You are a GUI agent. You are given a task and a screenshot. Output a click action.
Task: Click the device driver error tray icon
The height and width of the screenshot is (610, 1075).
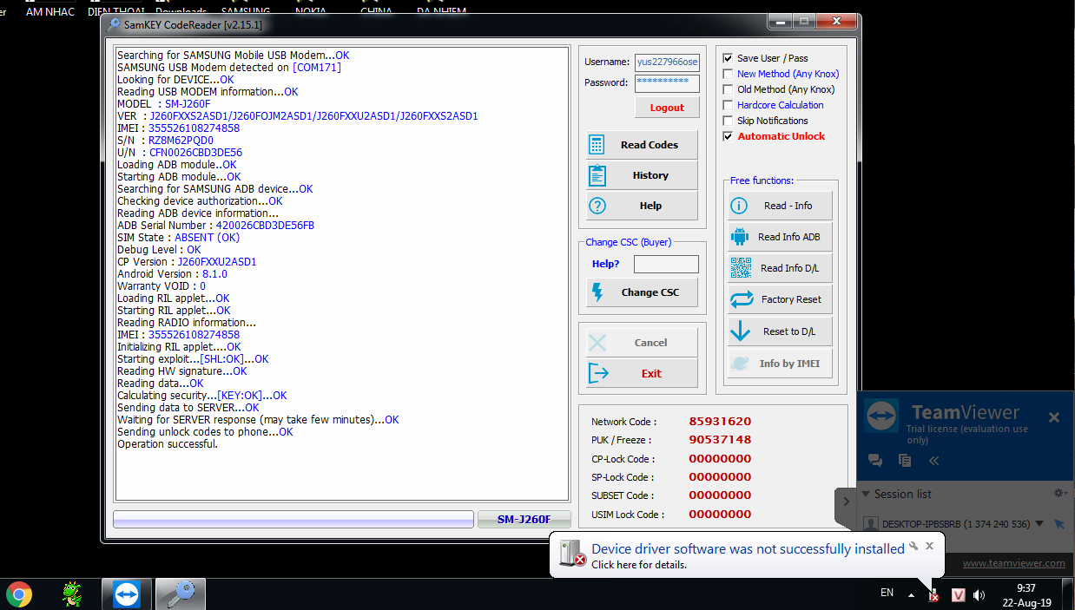(x=933, y=595)
